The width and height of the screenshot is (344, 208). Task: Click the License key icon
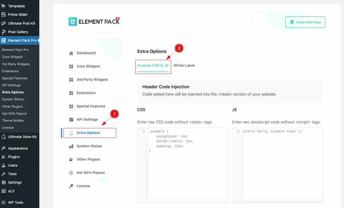pos(71,186)
